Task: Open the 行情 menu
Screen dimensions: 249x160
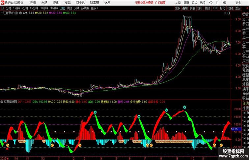Action: (33, 3)
